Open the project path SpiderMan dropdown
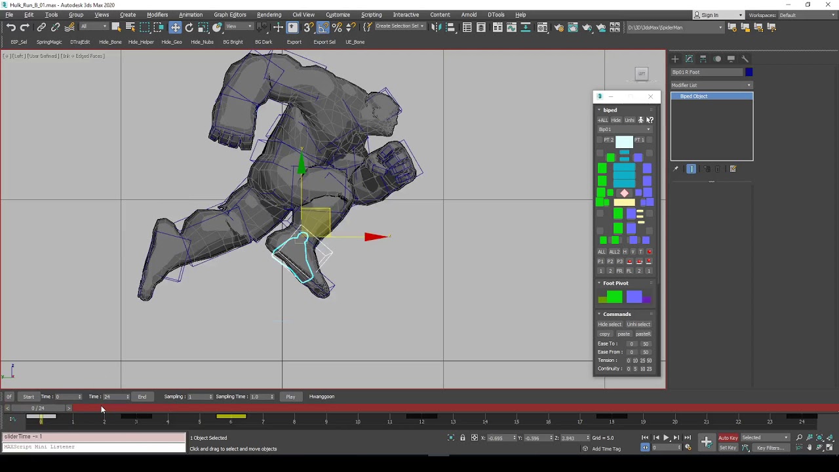The image size is (839, 472). coord(675,28)
